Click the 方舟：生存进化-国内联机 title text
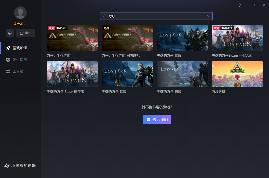The width and height of the screenshot is (269, 178). tap(121, 56)
